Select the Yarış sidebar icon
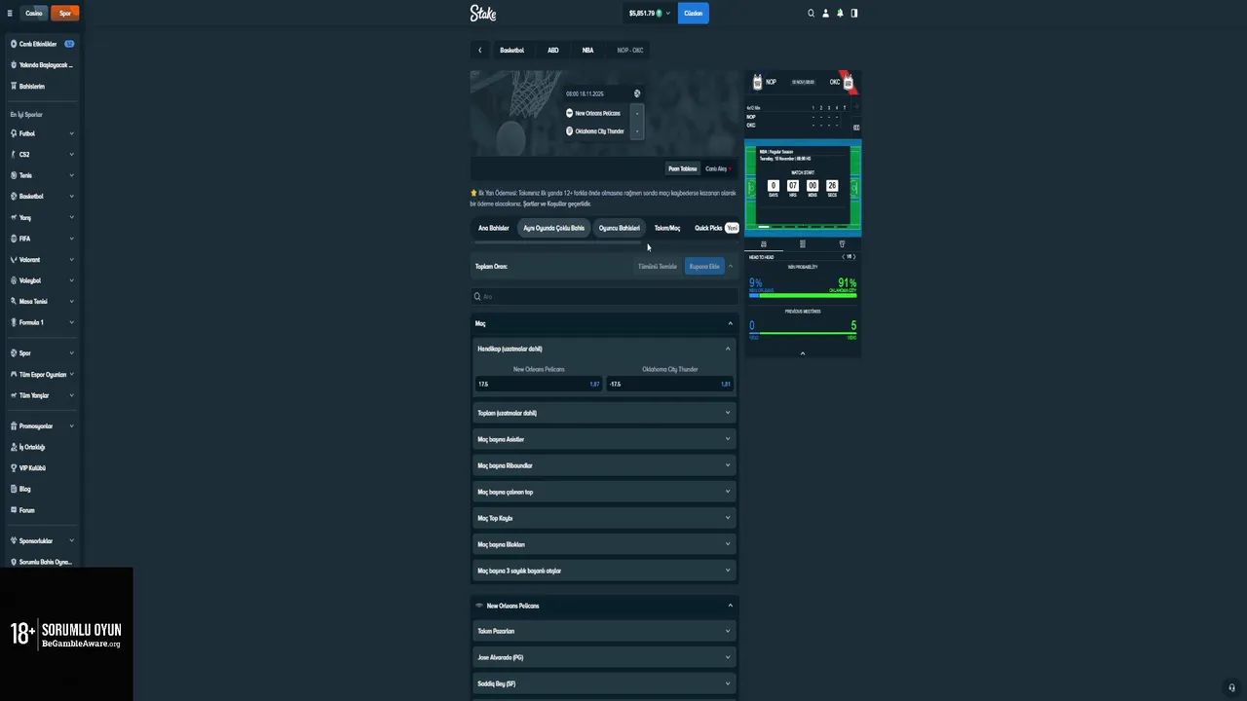The height and width of the screenshot is (701, 1247). tap(14, 217)
